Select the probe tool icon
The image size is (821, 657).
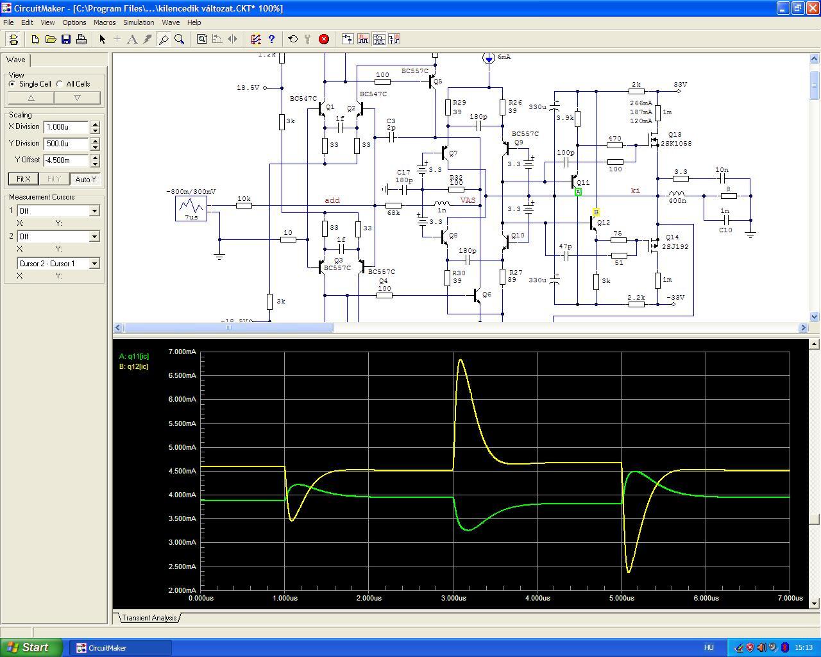[164, 39]
